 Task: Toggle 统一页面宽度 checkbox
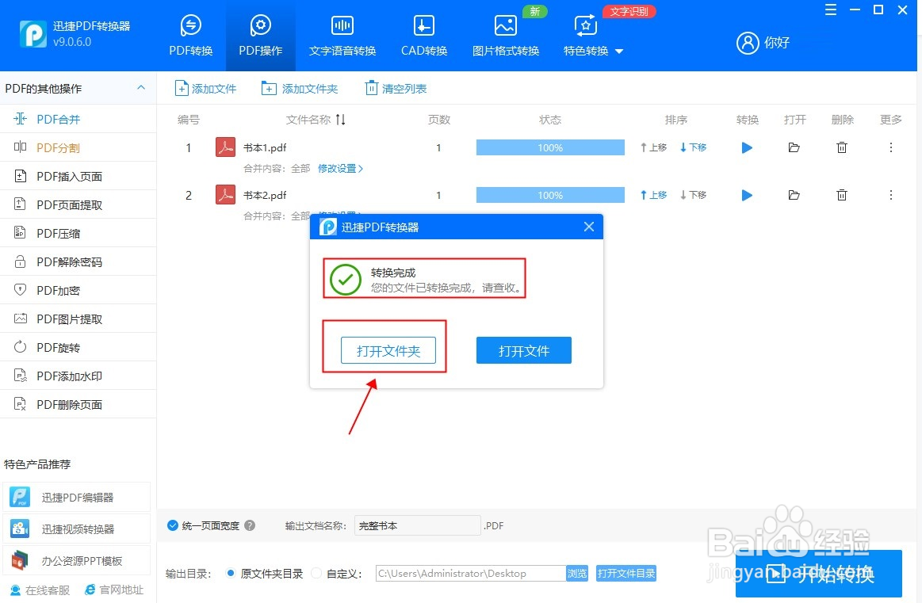tap(173, 525)
